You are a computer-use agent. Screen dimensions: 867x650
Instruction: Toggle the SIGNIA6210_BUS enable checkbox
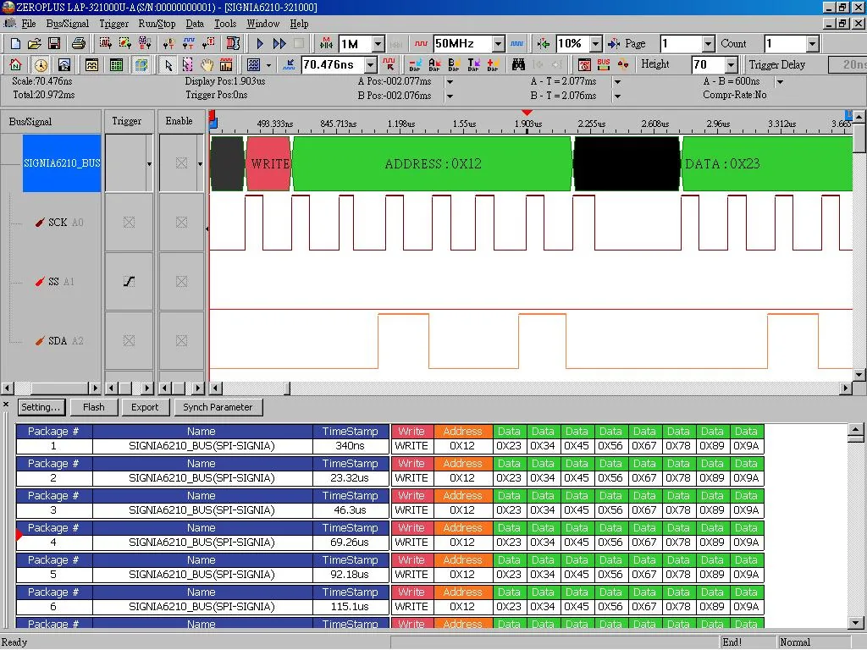[181, 163]
